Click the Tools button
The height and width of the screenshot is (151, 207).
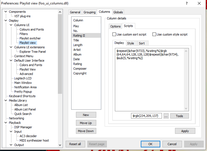[179, 116]
